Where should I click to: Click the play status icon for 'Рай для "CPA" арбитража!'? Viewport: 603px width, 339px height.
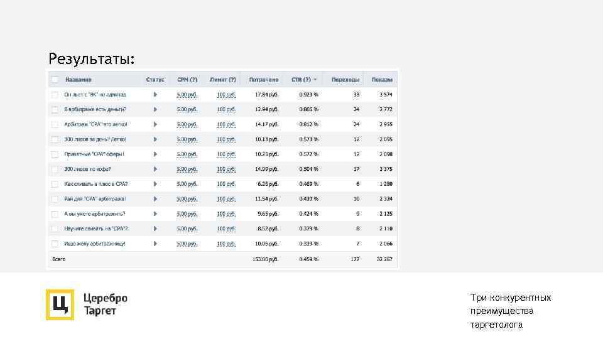pos(155,199)
